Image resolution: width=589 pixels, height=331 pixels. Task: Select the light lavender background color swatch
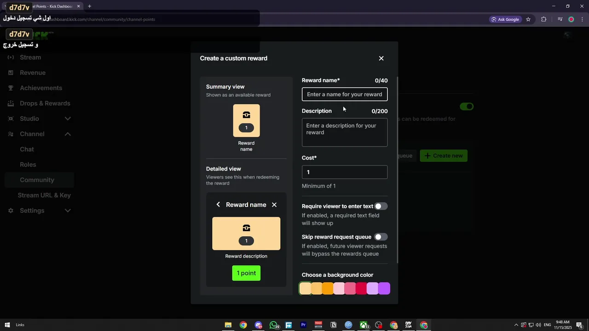373,288
